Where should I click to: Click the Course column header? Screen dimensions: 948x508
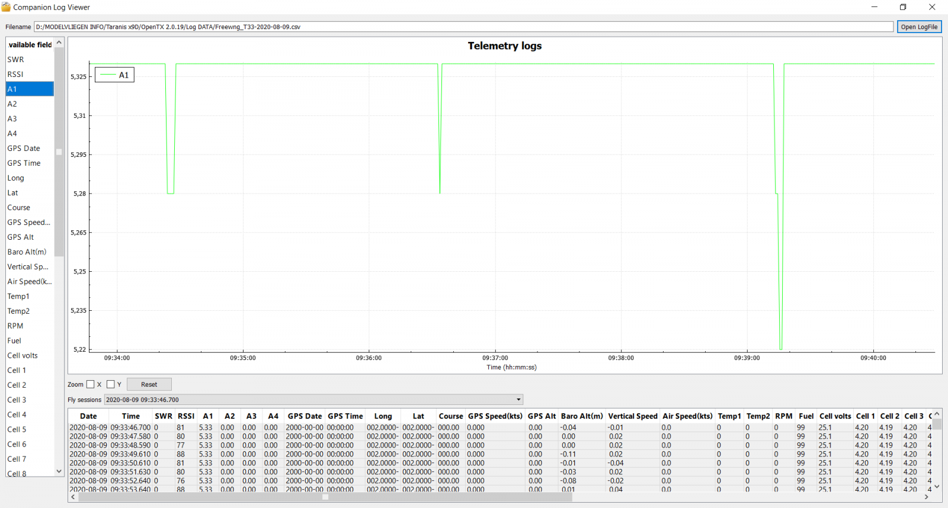pos(450,416)
